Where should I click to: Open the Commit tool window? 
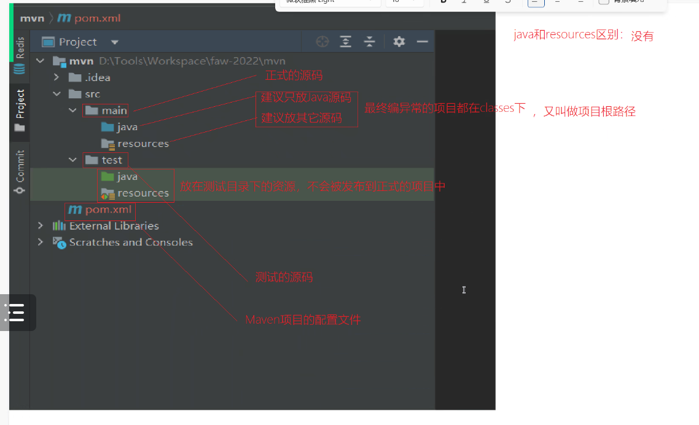20,172
